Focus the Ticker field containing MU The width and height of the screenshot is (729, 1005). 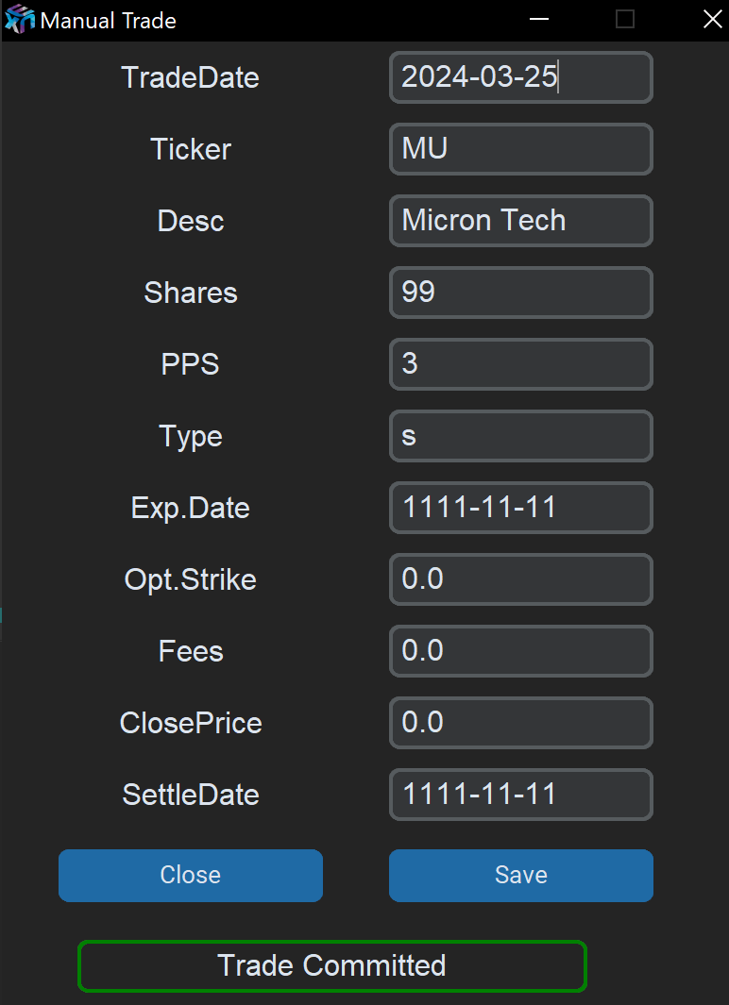[x=520, y=149]
